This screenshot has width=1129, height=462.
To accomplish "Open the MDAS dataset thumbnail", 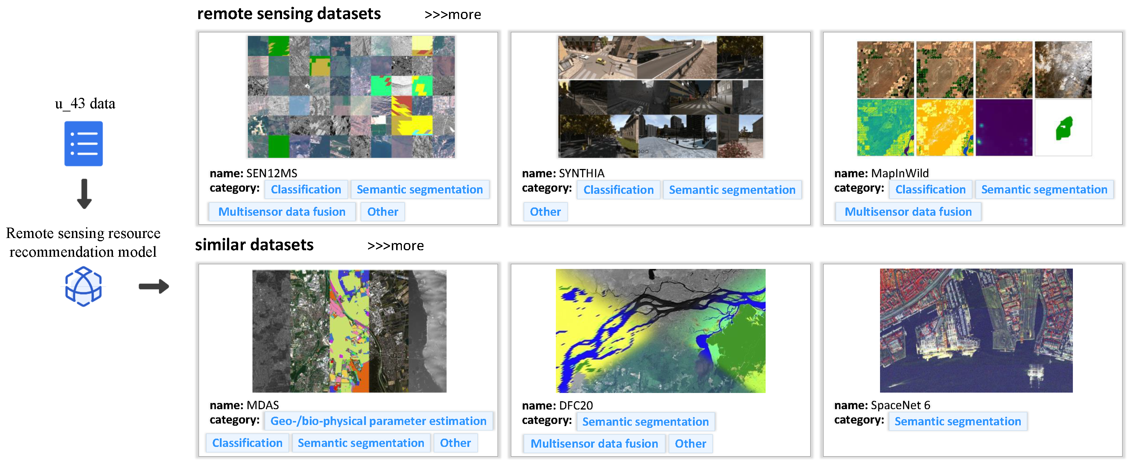I will 349,331.
